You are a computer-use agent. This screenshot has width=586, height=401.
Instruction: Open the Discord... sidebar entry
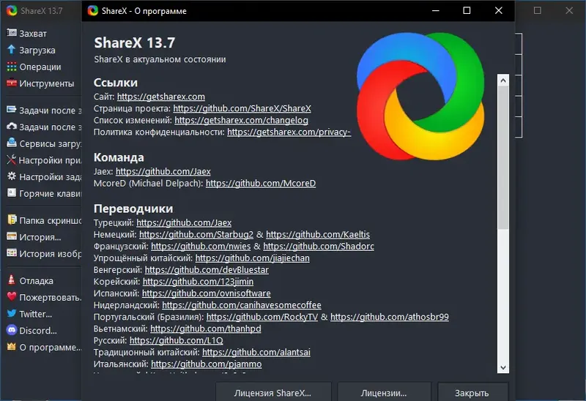coord(38,331)
